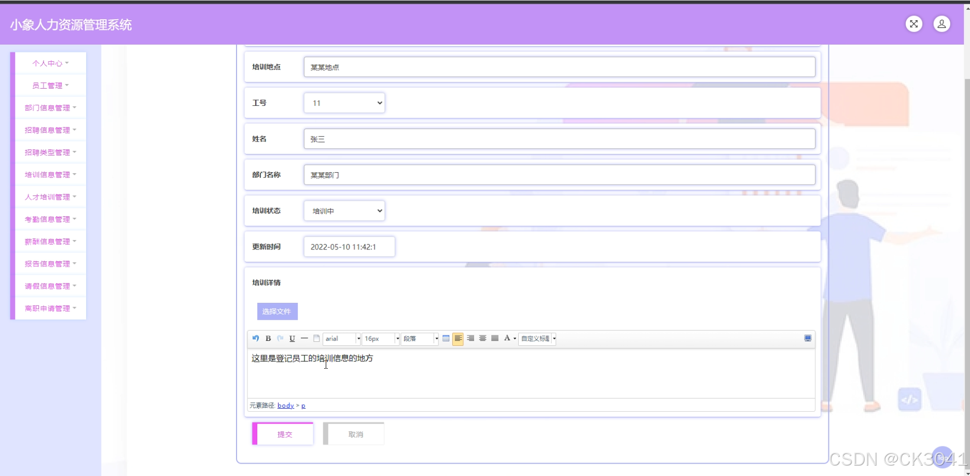The image size is (970, 476).
Task: Click the 培训地点 input field
Action: [559, 67]
